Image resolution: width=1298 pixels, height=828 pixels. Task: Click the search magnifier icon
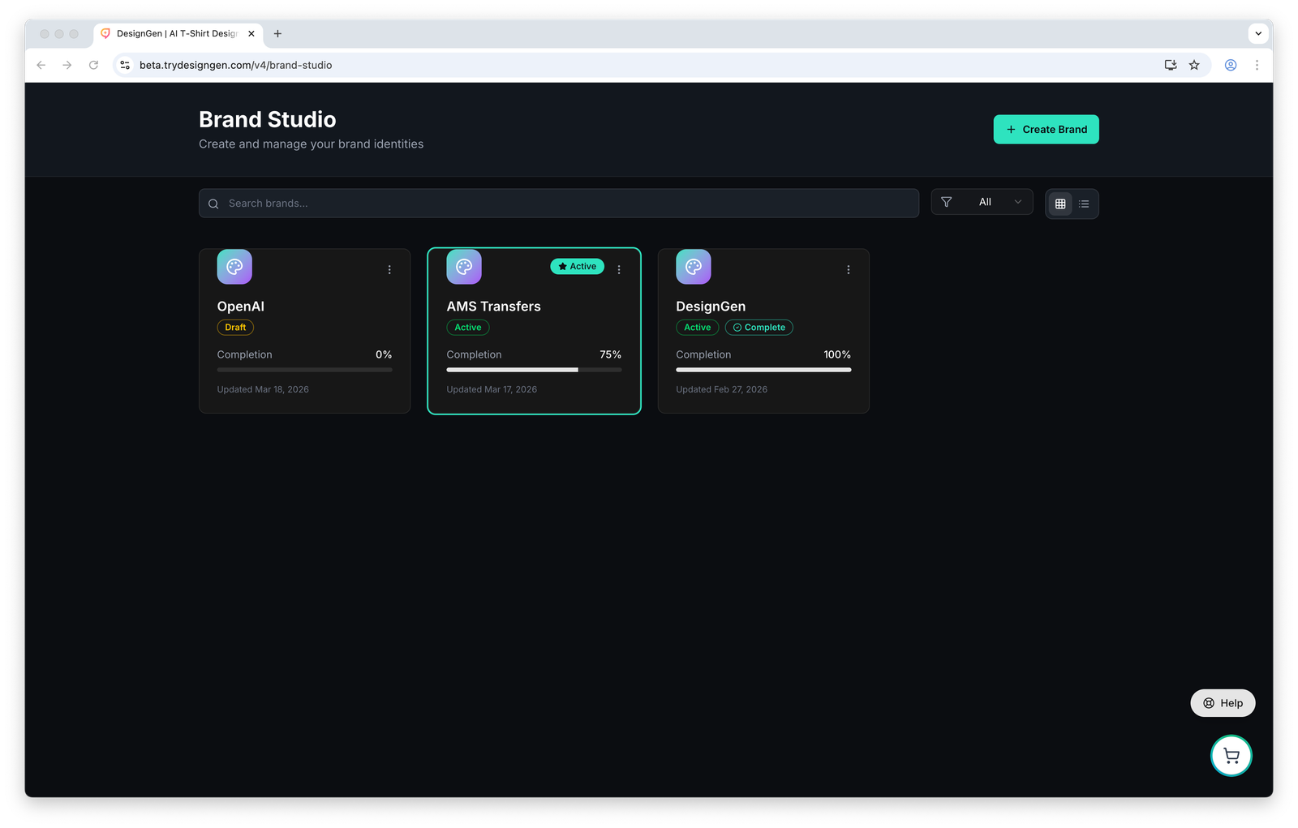(x=213, y=204)
